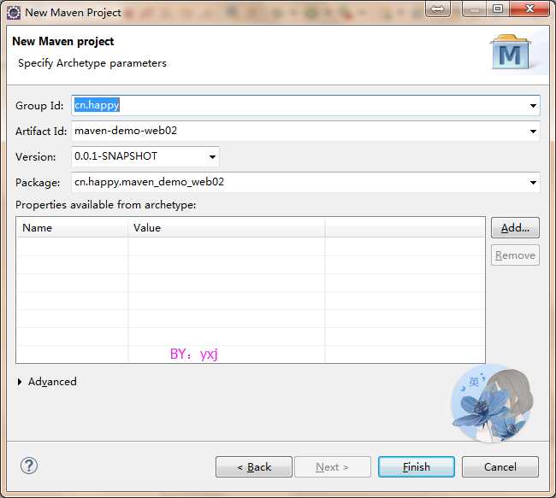Minimize the New Maven Project window
The width and height of the screenshot is (556, 498).
475,9
